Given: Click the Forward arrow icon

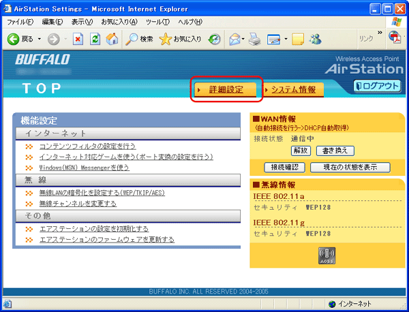Looking at the screenshot, I should coord(54,40).
